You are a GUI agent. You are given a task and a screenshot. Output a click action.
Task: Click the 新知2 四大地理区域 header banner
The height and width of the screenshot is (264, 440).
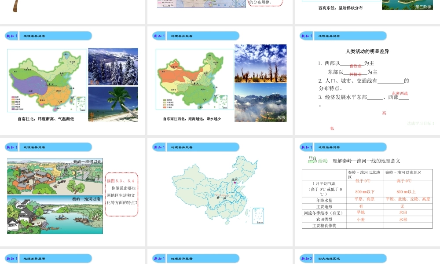[x=343, y=258]
